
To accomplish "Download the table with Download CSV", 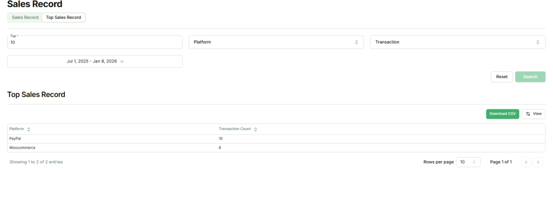I will (x=502, y=114).
